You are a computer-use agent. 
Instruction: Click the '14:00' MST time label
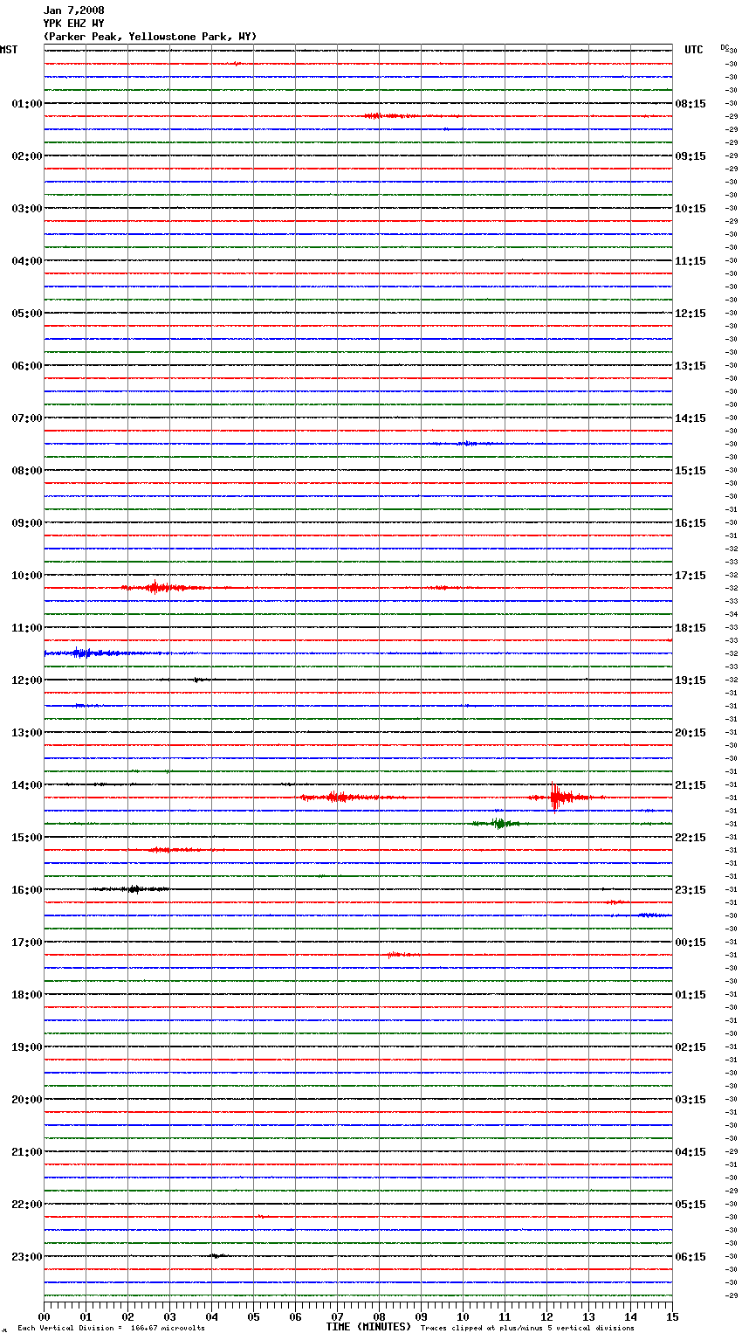tap(27, 785)
